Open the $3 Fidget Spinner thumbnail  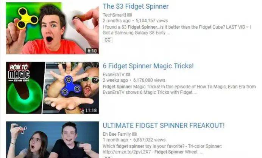click(52, 28)
